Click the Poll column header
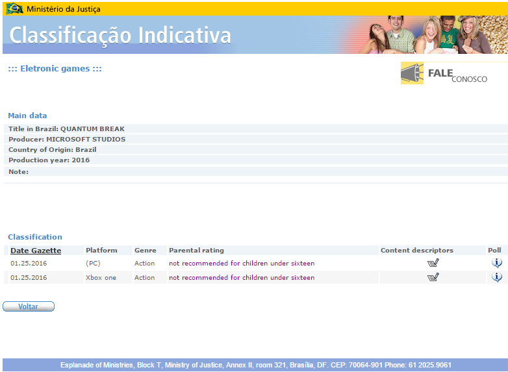The width and height of the screenshot is (508, 372). tap(494, 250)
